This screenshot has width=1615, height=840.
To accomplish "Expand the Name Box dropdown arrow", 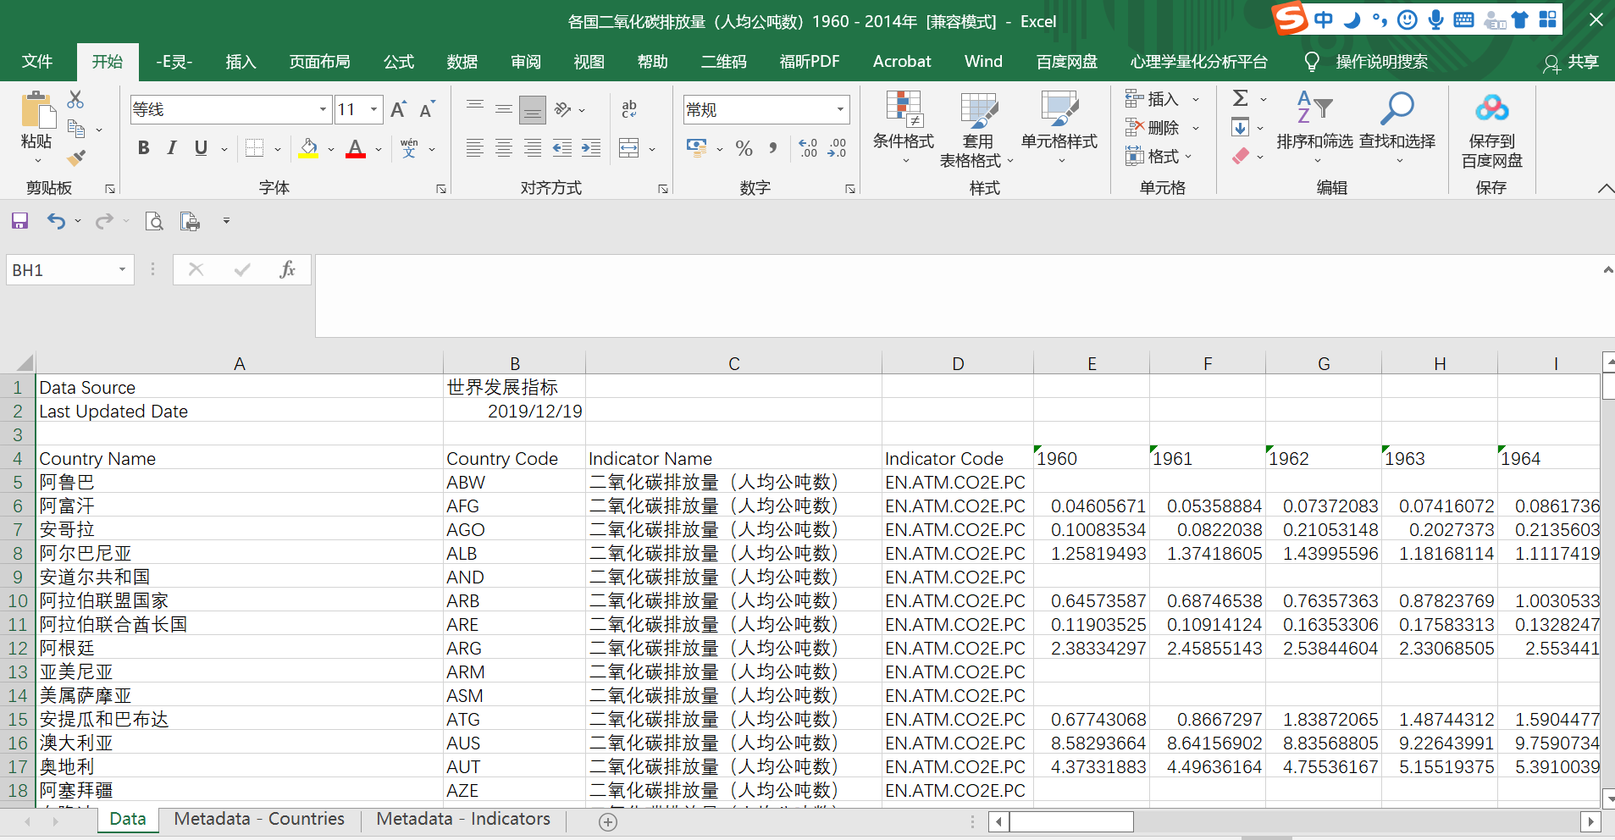I will (123, 270).
